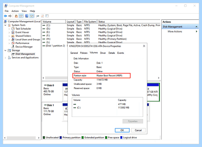Toggle Show/Hide Console Tree toolbar icon
This screenshot has width=202, height=147.
pos(21,16)
